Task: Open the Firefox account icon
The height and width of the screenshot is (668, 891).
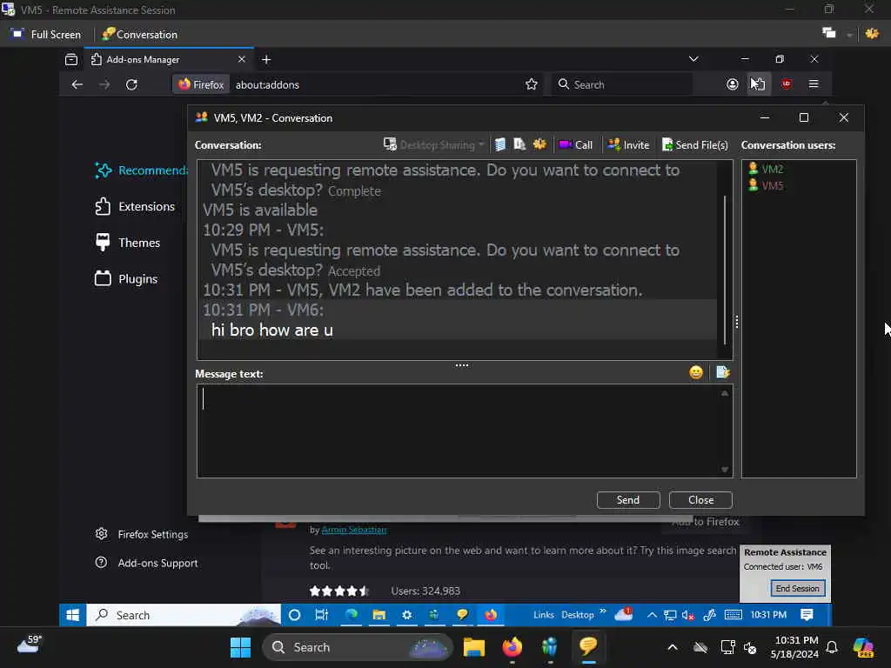Action: pos(733,84)
